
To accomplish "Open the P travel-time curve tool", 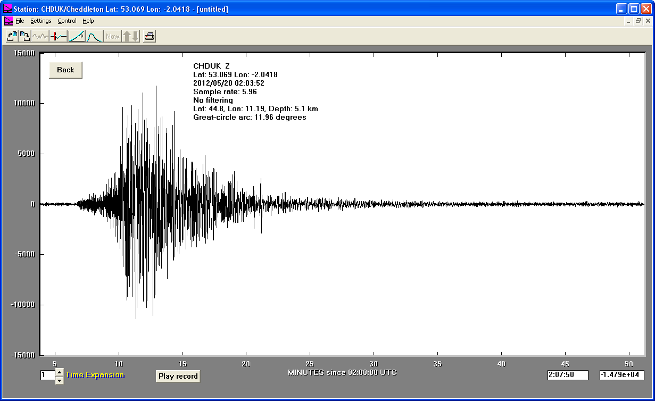I will pos(77,36).
